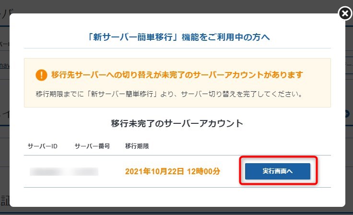Viewport: 353px width, 215px height.
Task: Click the heading 移行未完了のサーバーアカウント
Action: 177,123
